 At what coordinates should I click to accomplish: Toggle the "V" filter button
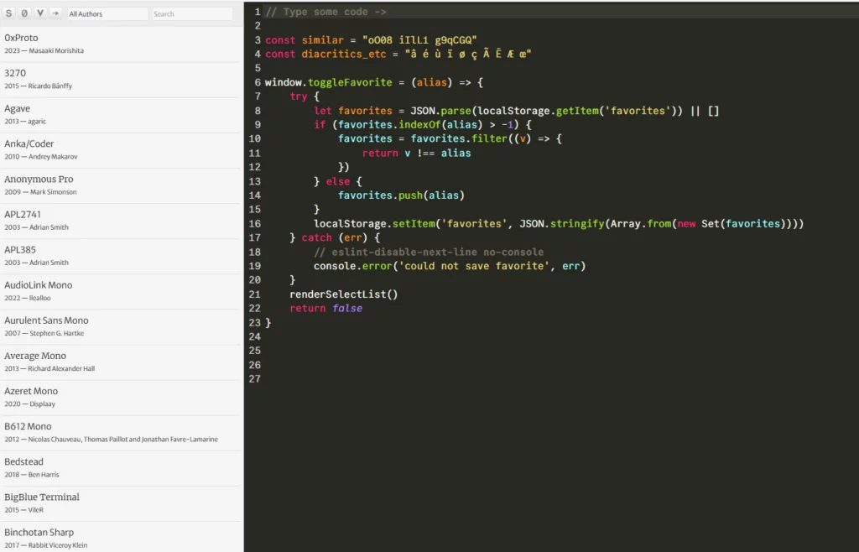click(40, 13)
